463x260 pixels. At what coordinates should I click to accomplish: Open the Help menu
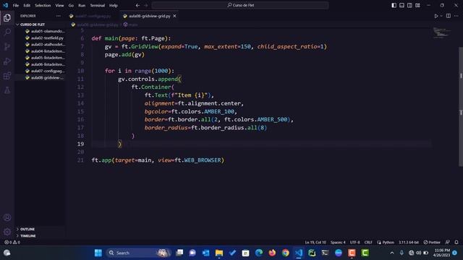pos(114,5)
